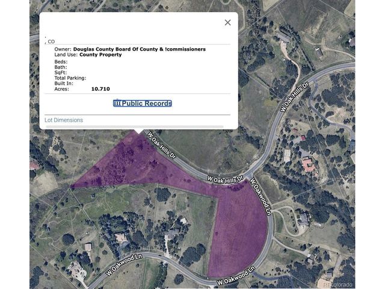Click the popup's horizontal scrollbar

pos(135,127)
